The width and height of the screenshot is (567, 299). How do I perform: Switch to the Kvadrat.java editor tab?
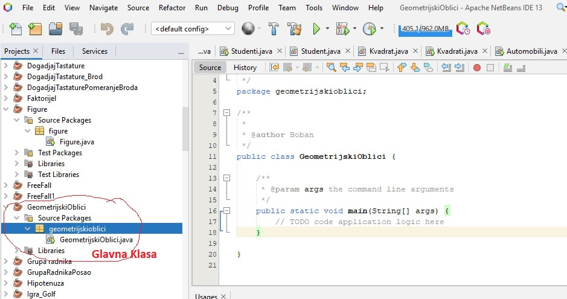tap(388, 51)
